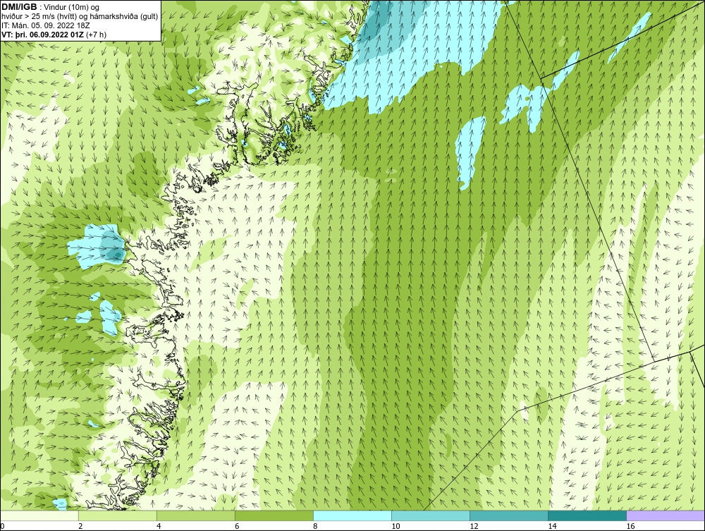Click the 4-6 m/s green legend swatch

tap(195, 515)
